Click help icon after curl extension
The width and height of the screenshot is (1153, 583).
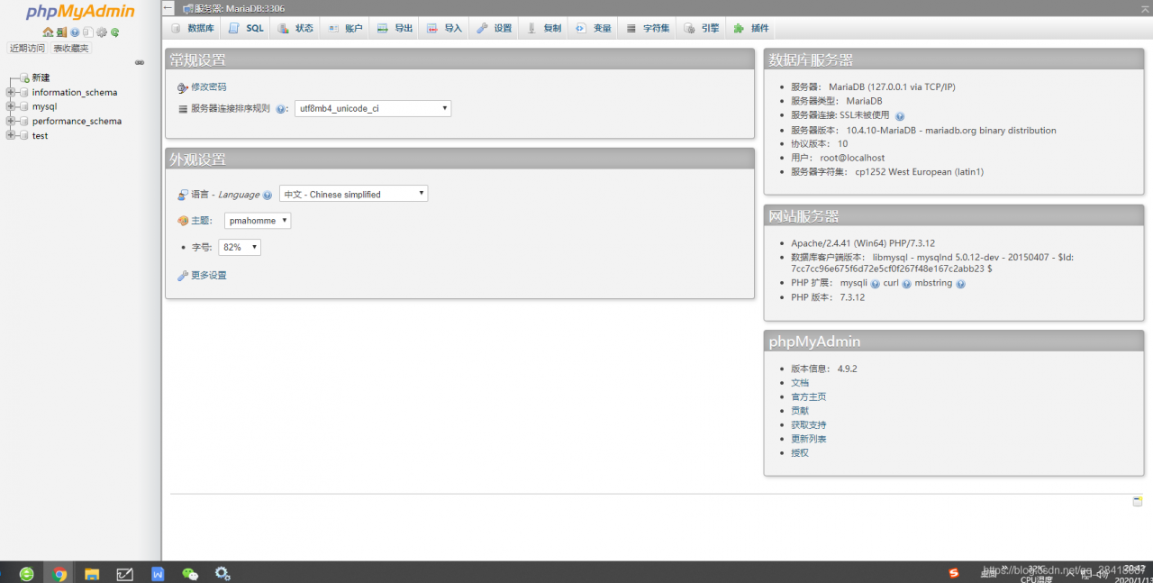coord(907,284)
